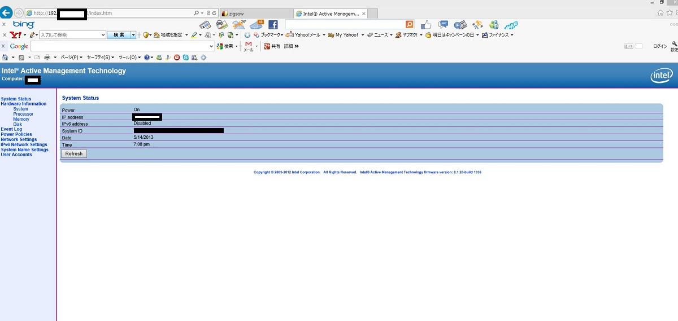Image resolution: width=678 pixels, height=321 pixels.
Task: Expand the Google toolbar search box dropdown
Action: point(212,46)
